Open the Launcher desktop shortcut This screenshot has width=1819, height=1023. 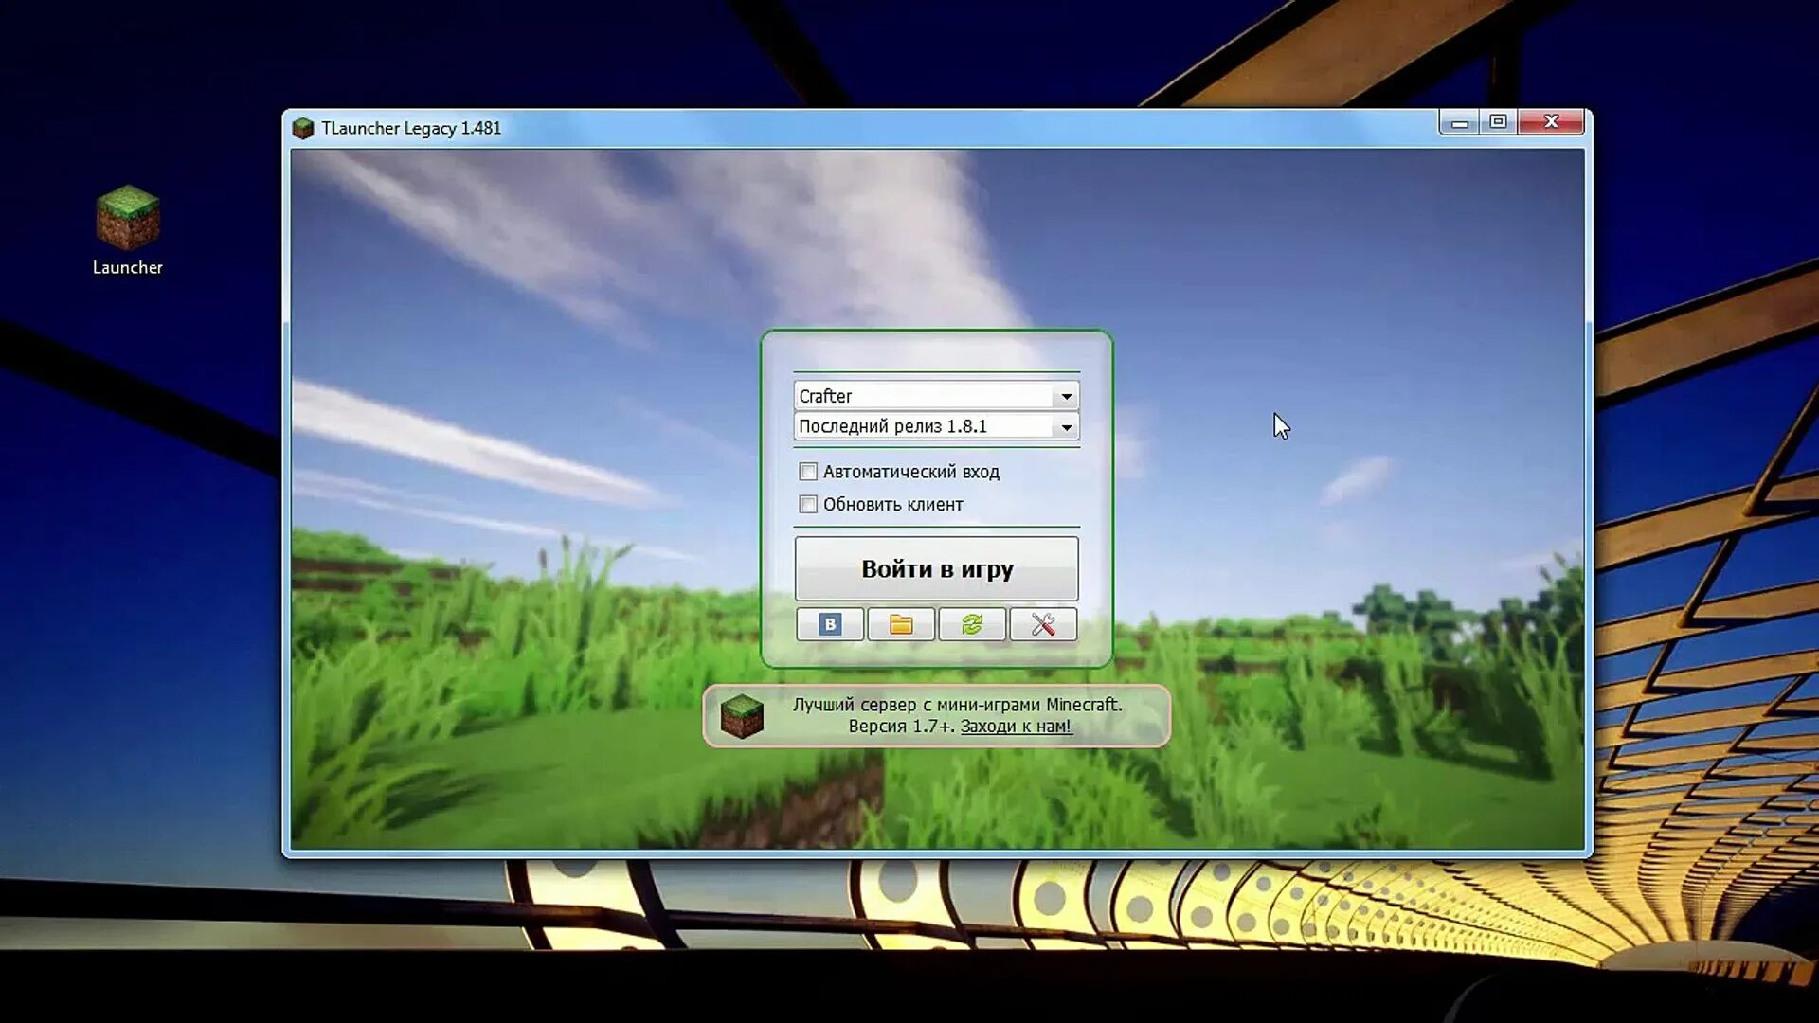[128, 230]
